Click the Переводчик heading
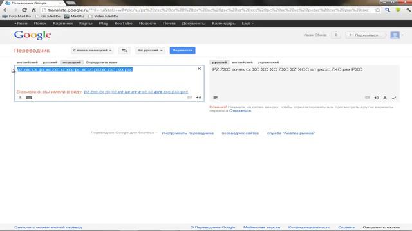This screenshot has width=412, height=231. pos(32,51)
